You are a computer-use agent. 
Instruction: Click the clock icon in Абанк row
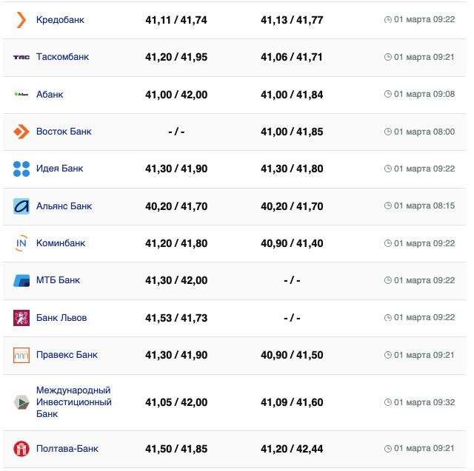tap(388, 94)
